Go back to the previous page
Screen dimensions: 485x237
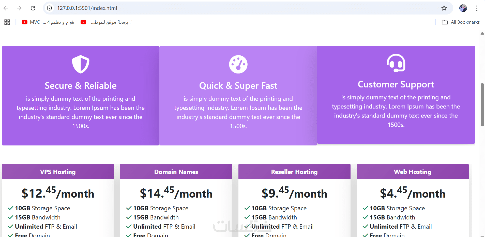point(6,8)
